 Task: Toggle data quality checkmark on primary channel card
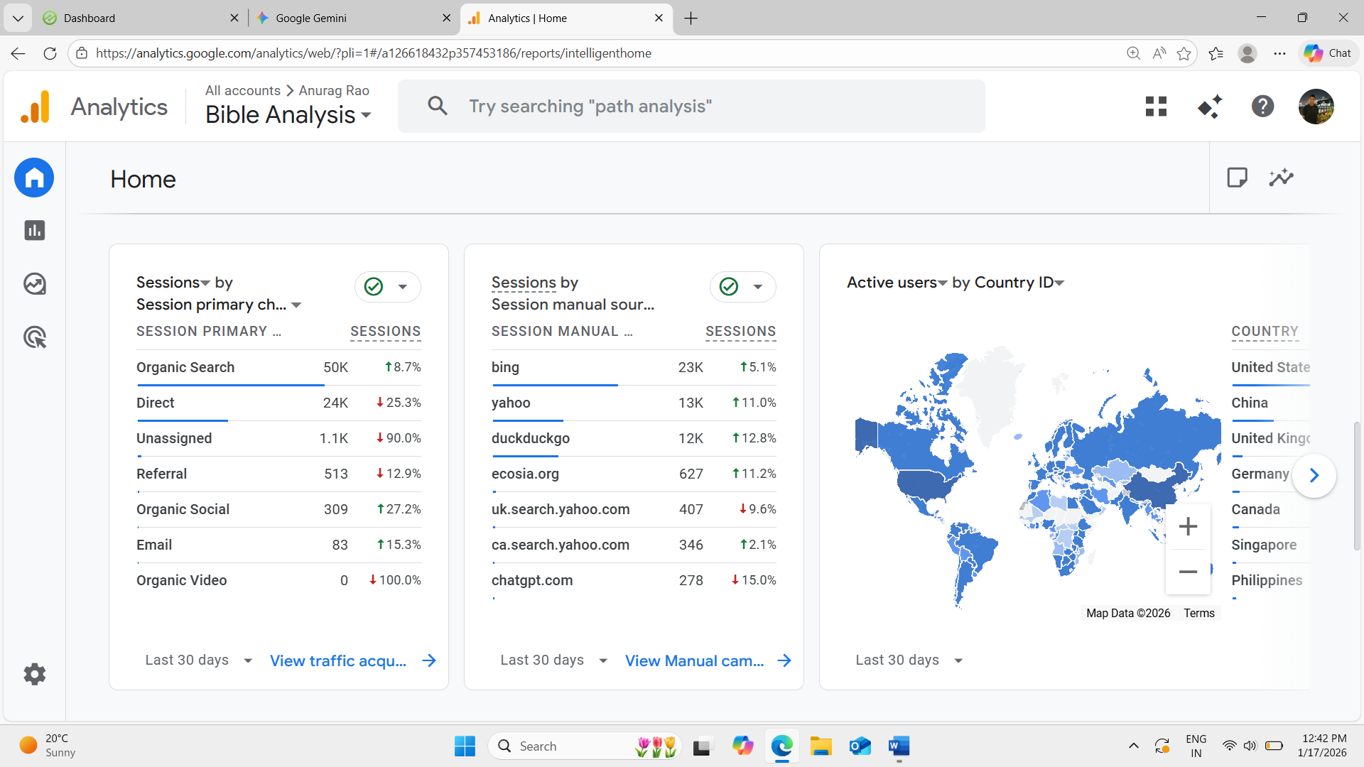pos(374,287)
